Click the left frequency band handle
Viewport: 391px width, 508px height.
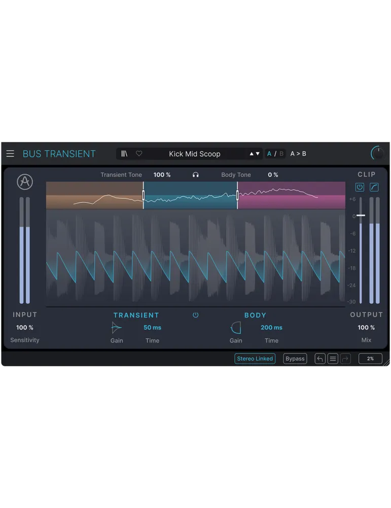click(144, 195)
